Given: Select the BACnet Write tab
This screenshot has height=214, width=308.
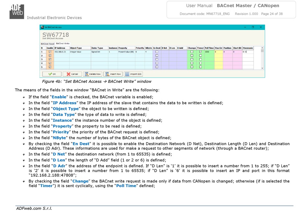Looking at the screenshot, I should (x=63, y=44).
